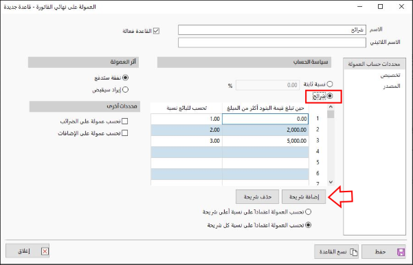
Task: Select row header number 6
Action: click(317, 174)
